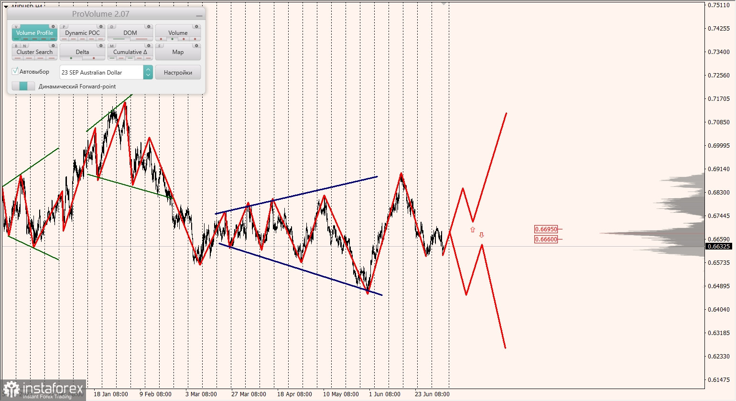Image resolution: width=736 pixels, height=401 pixels.
Task: Click the B hotkey tag on Cluster Search
Action: coord(16,46)
